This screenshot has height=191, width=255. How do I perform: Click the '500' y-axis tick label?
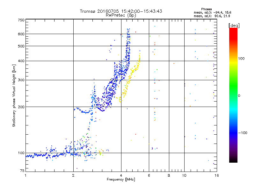(x=21, y=46)
